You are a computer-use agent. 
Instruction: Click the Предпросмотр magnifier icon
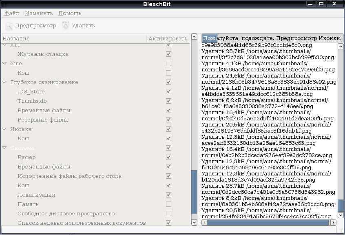pyautogui.click(x=9, y=26)
